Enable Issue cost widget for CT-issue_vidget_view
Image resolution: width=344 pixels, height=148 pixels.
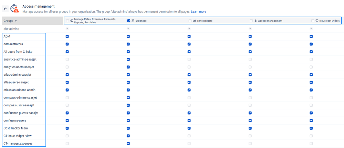[311, 136]
